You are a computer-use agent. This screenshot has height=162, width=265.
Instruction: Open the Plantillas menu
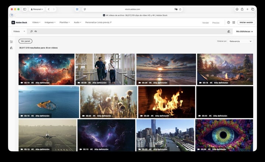(x=64, y=22)
